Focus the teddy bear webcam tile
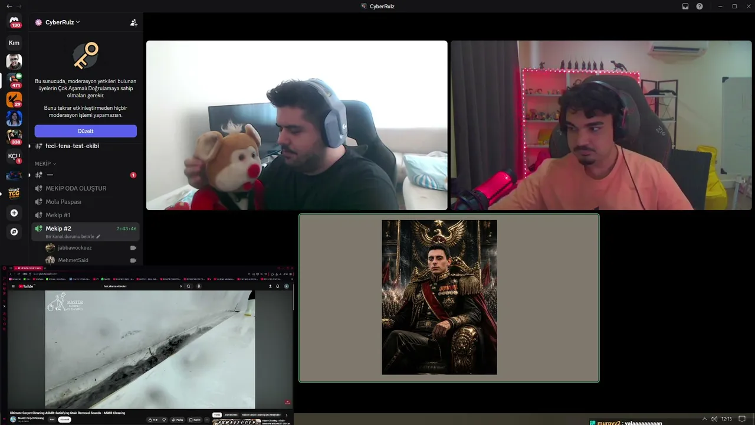This screenshot has height=425, width=755. click(297, 125)
